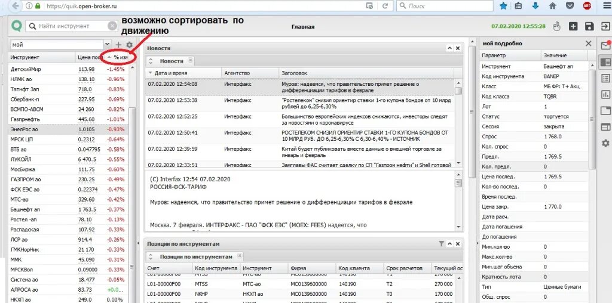
Task: Open the list view icon in right sidebar
Action: pyautogui.click(x=605, y=78)
